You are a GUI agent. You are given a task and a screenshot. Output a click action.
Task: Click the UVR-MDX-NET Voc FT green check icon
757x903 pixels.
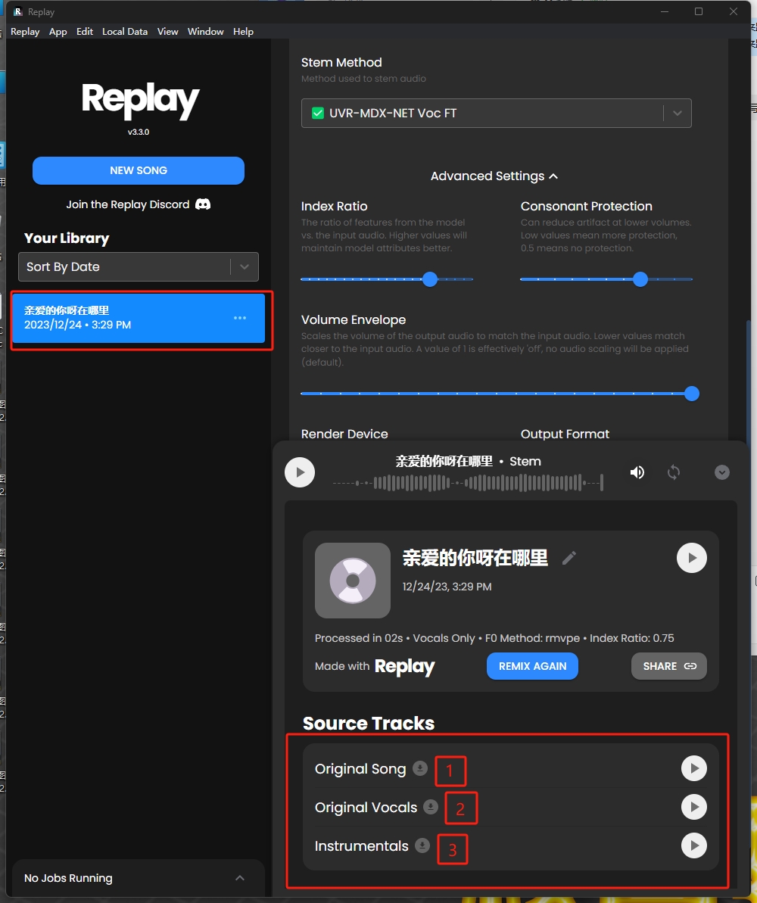(317, 114)
